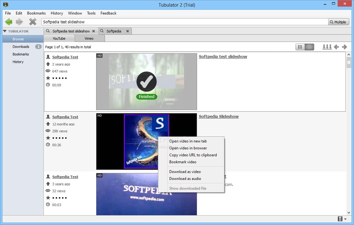This screenshot has height=225, width=354.
Task: Choose Bookmark video from context menu
Action: click(183, 162)
